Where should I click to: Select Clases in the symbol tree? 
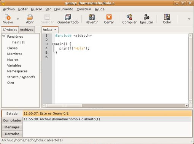click(x=12, y=48)
